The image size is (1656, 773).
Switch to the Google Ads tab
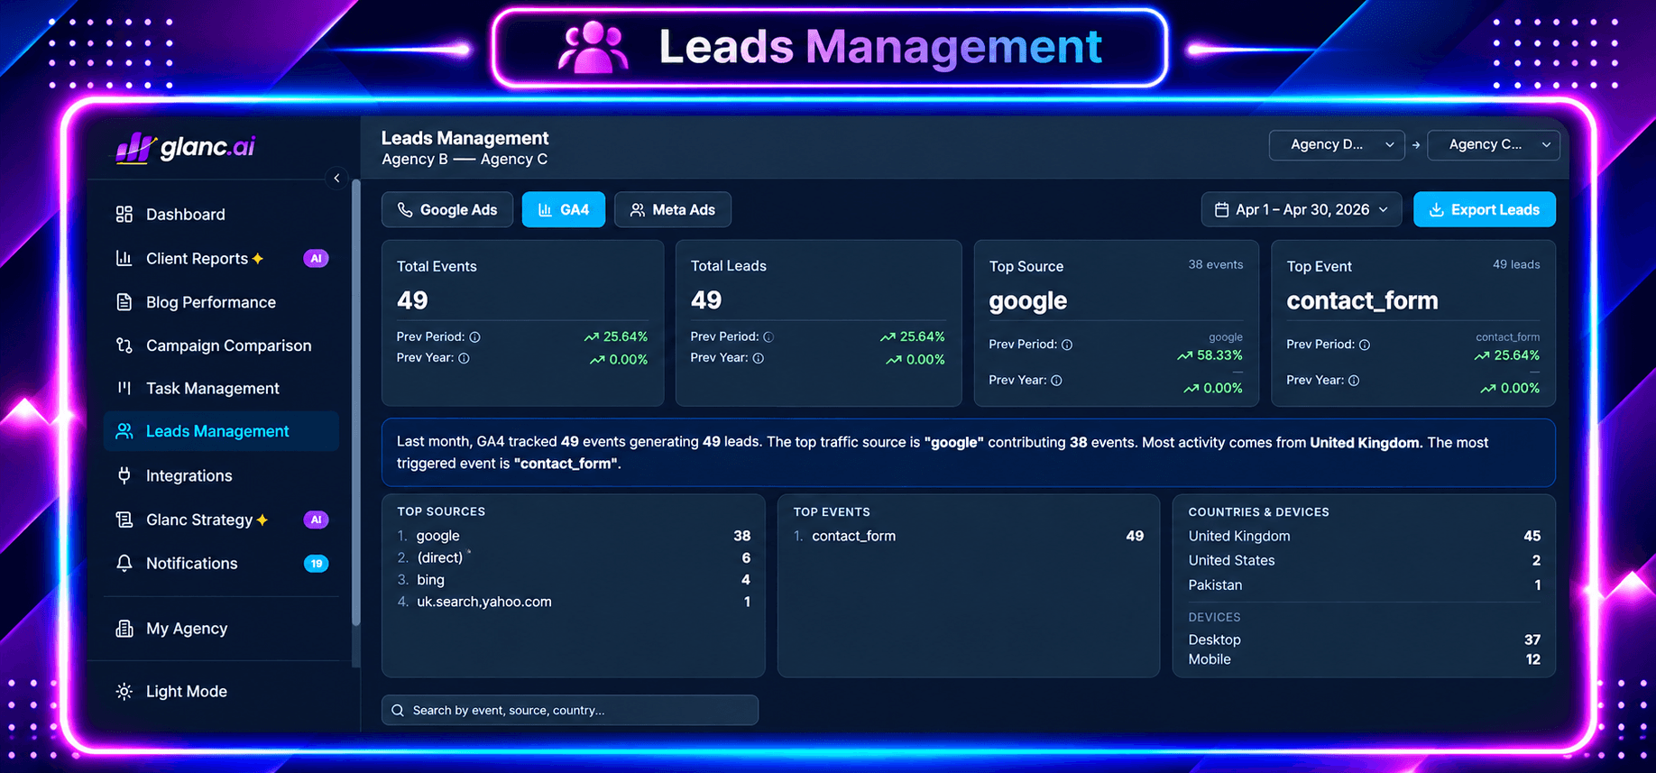447,210
